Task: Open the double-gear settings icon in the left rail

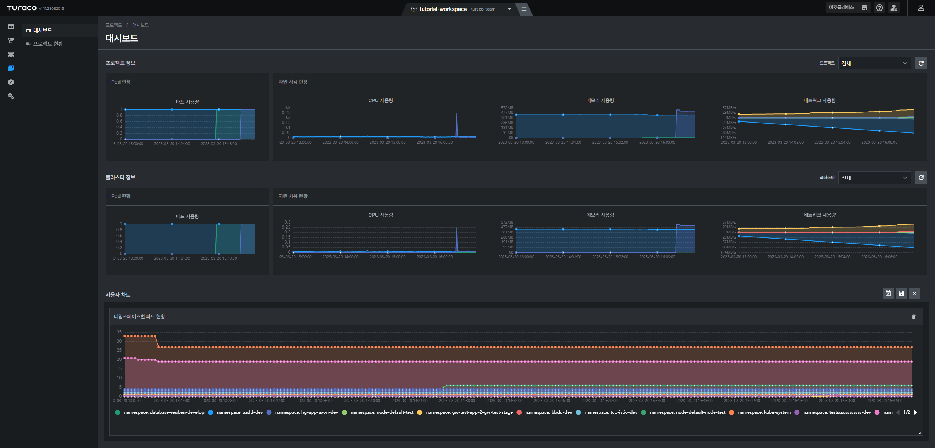Action: (11, 96)
